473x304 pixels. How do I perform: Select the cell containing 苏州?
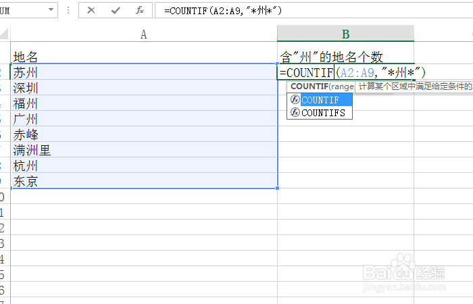point(144,72)
